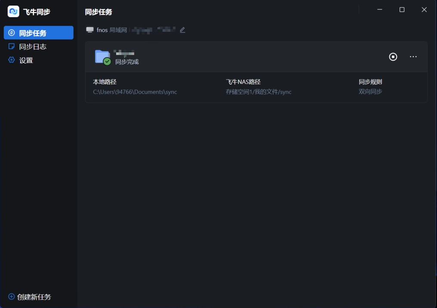
Task: Click the fnos device monitor icon
Action: [x=90, y=30]
